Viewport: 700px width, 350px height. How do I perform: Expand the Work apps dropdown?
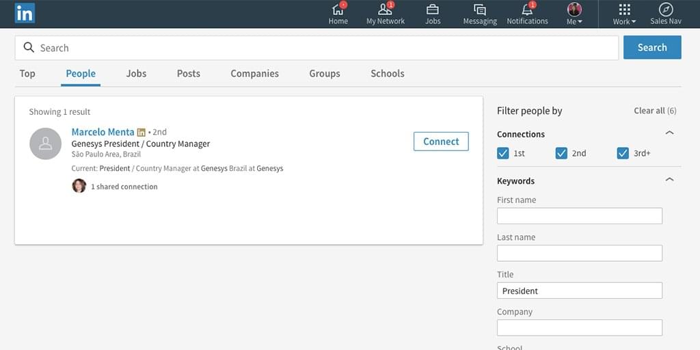coord(623,13)
